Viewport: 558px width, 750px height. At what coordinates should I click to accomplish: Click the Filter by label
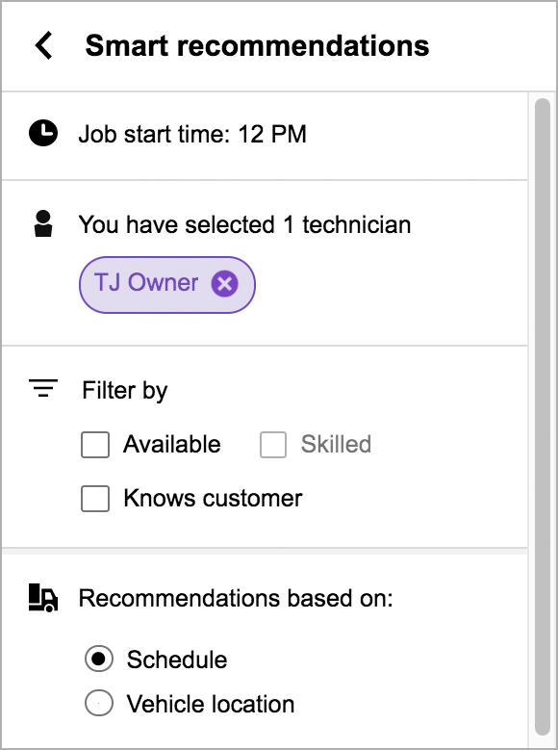125,391
